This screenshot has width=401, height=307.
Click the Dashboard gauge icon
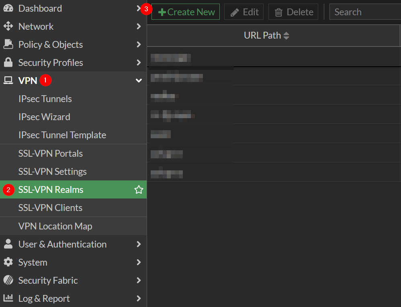[x=8, y=8]
